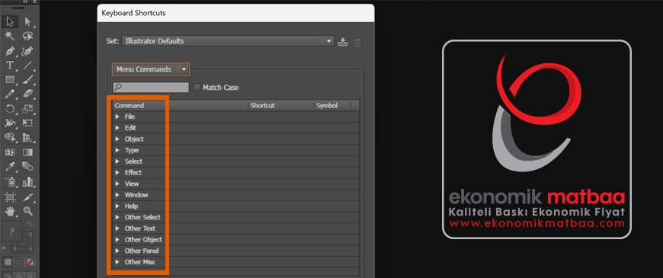663x278 pixels.
Task: Select the Blend tool
Action: [28, 167]
